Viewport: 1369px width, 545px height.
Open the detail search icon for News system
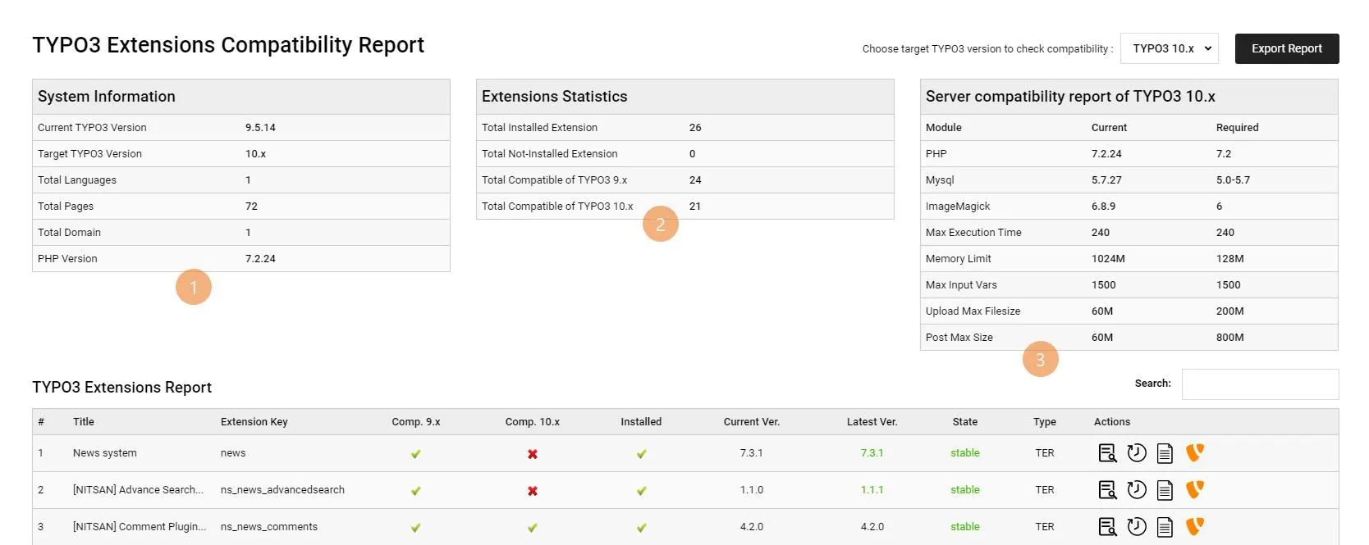click(1107, 453)
